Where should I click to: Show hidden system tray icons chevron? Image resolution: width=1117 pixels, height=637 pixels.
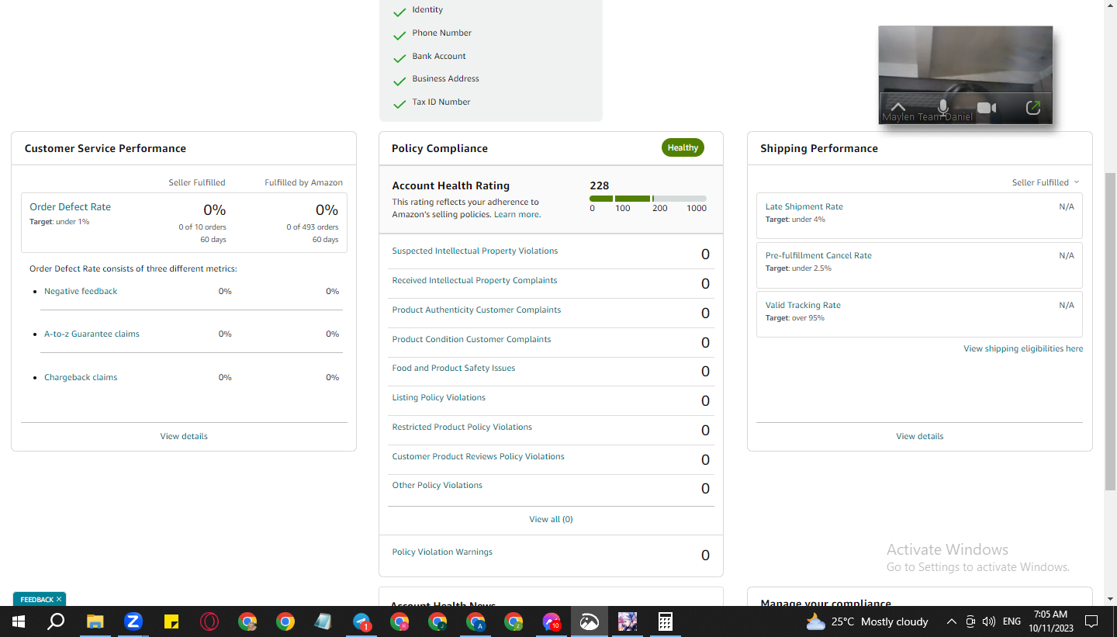952,621
